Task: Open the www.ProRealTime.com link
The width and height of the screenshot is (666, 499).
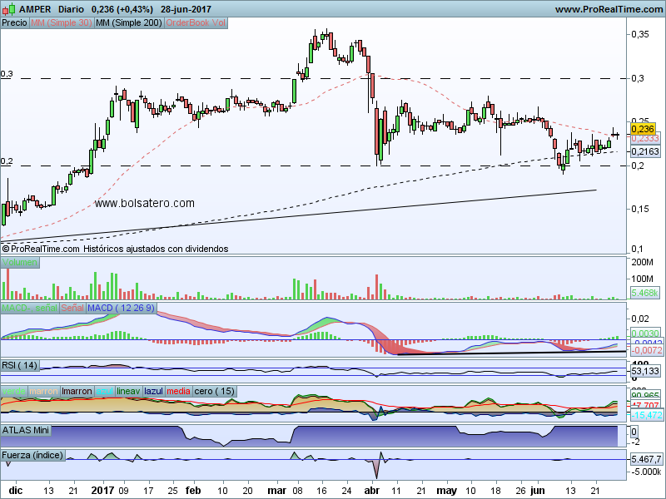Action: (608, 9)
